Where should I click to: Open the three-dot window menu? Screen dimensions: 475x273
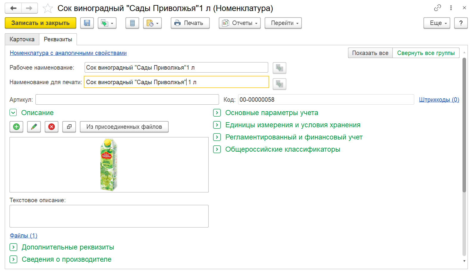(x=451, y=8)
